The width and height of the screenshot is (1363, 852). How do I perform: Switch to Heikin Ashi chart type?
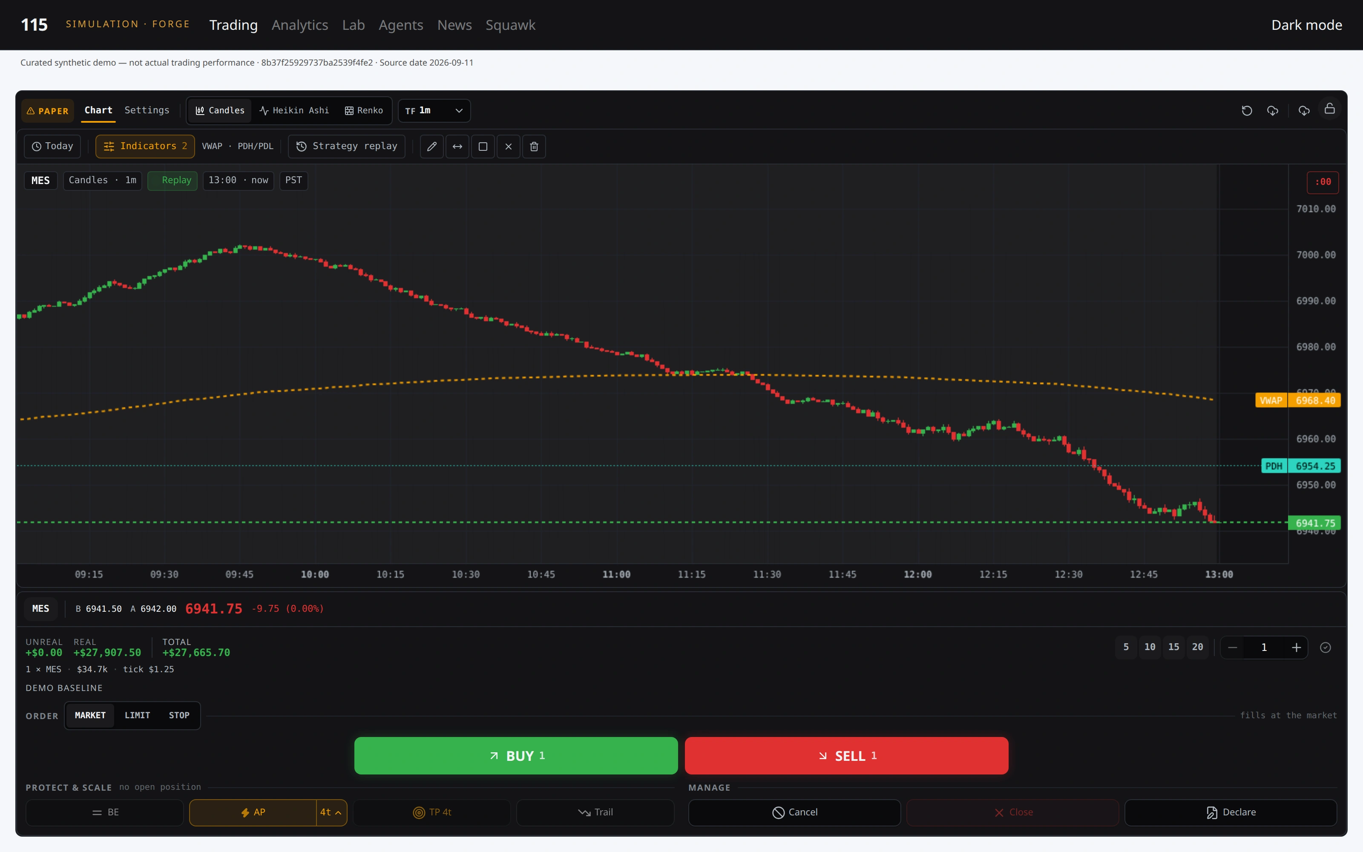pyautogui.click(x=294, y=110)
